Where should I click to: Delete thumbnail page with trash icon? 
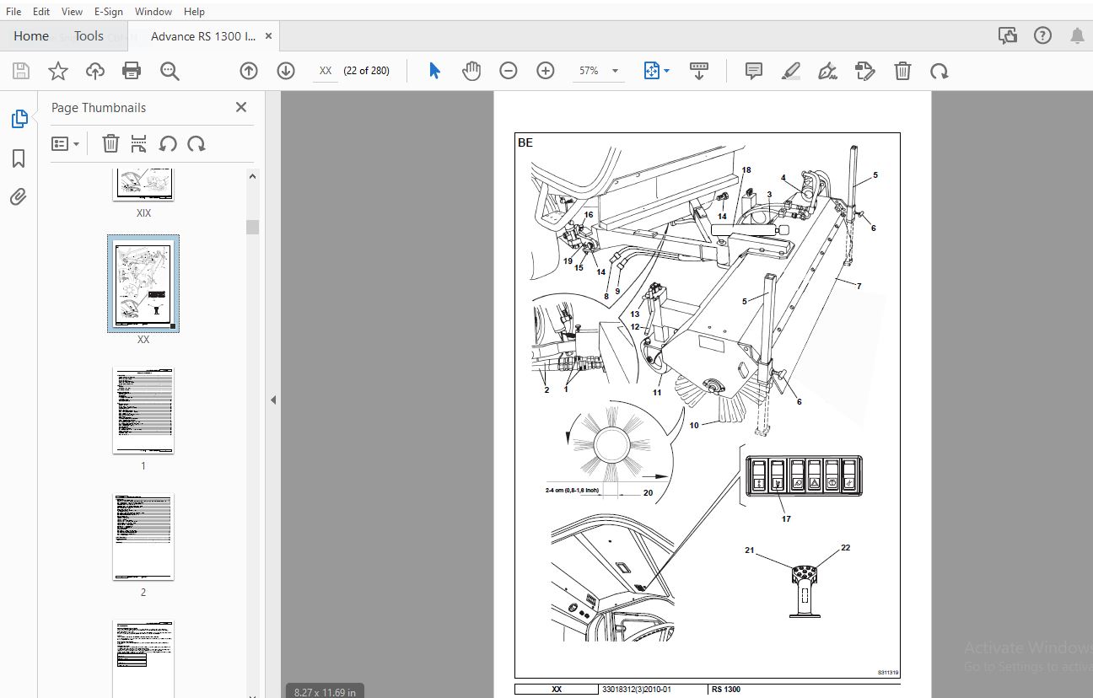click(x=110, y=143)
